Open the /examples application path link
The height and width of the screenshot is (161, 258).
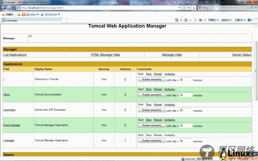coord(9,110)
